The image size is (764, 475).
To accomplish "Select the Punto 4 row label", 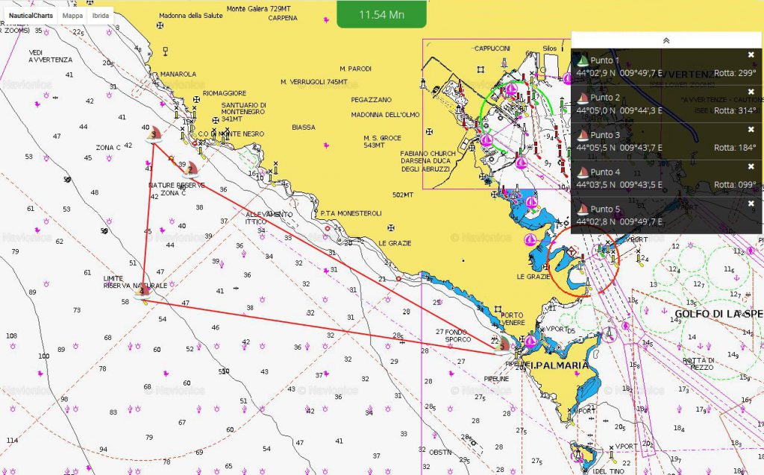I will click(x=605, y=172).
